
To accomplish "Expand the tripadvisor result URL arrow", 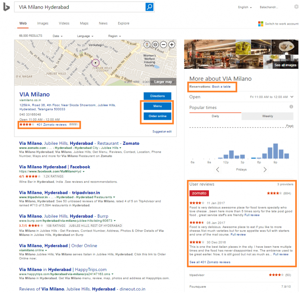I will pyautogui.click(x=114, y=197).
